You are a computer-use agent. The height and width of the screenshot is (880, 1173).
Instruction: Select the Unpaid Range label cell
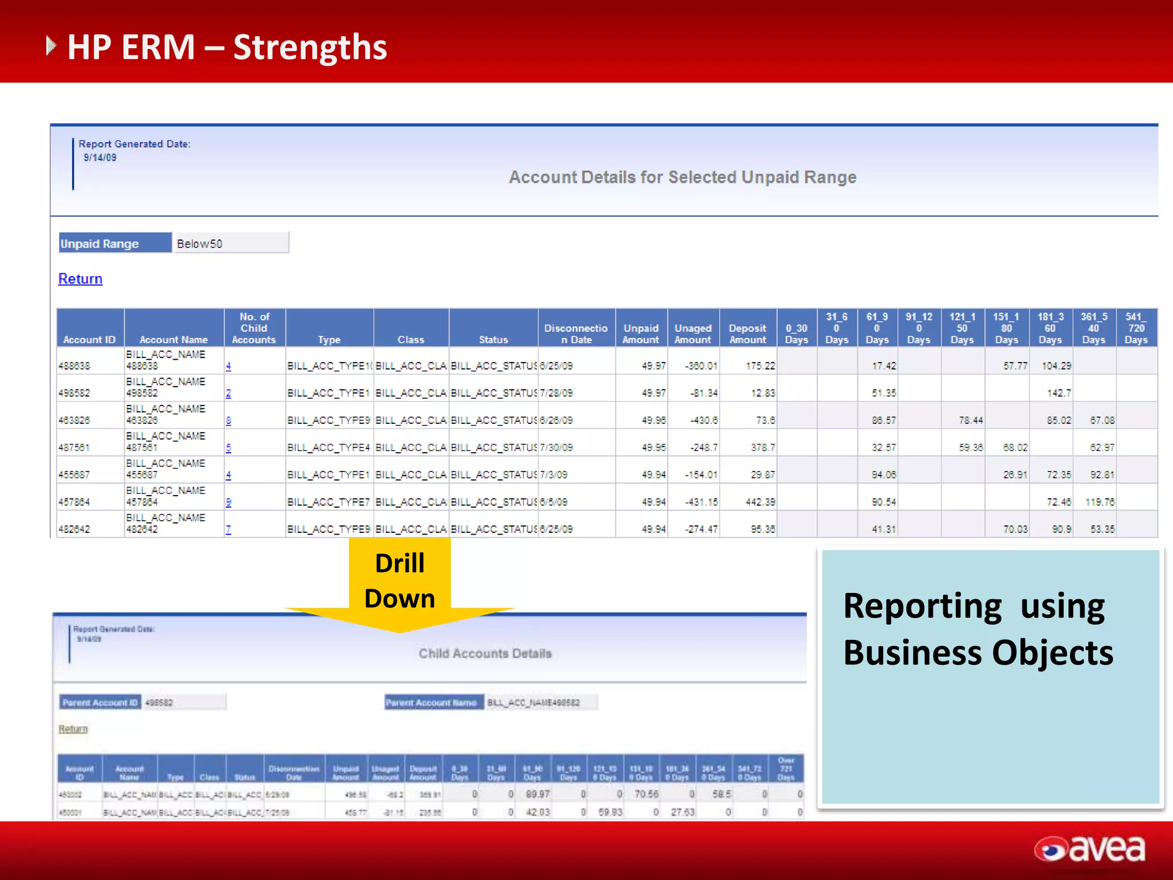click(115, 243)
